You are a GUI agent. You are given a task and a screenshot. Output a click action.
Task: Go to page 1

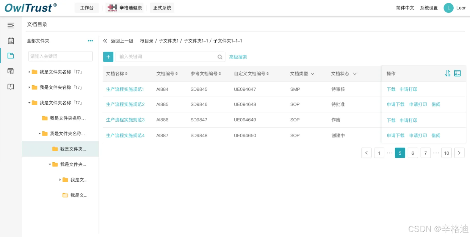(x=379, y=153)
